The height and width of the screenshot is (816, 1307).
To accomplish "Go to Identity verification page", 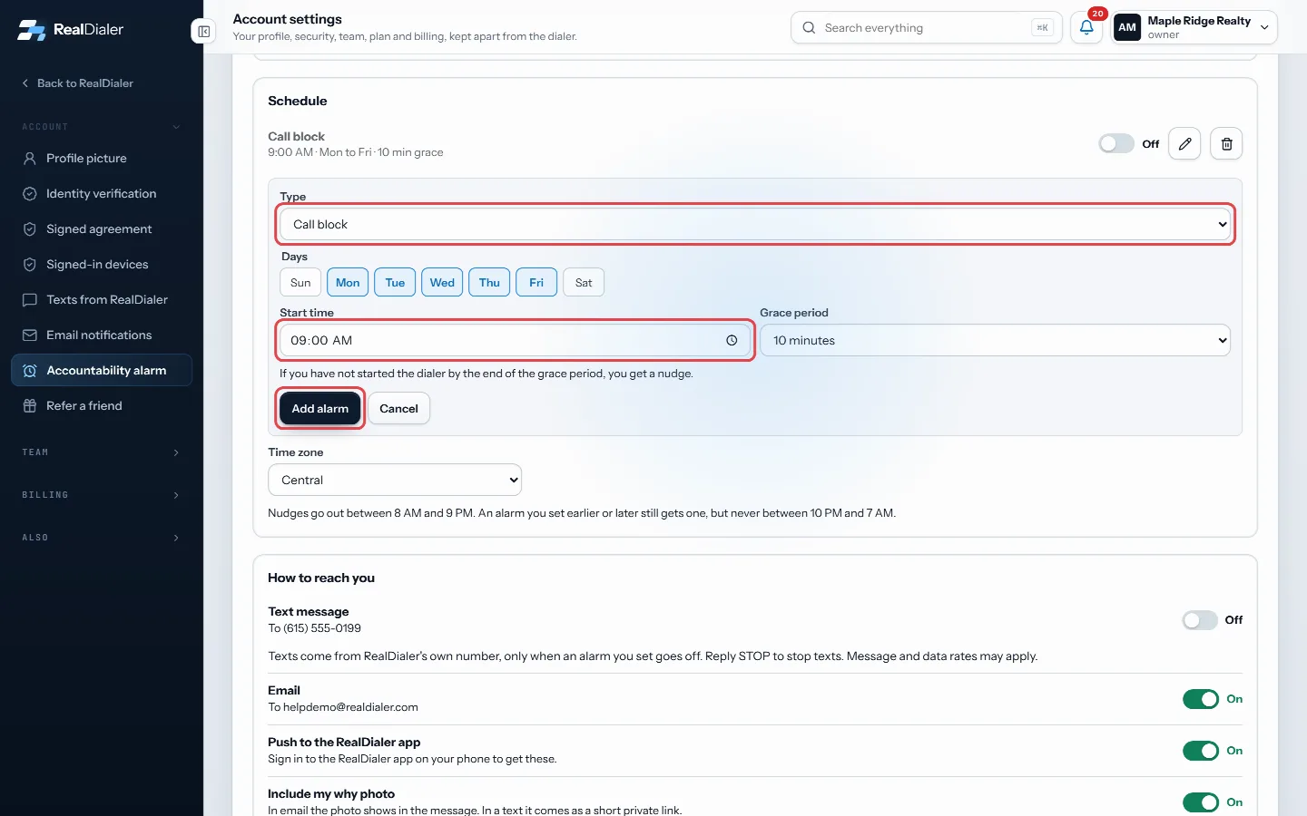I will point(102,193).
